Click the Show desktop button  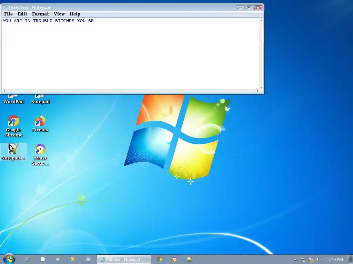point(351,259)
